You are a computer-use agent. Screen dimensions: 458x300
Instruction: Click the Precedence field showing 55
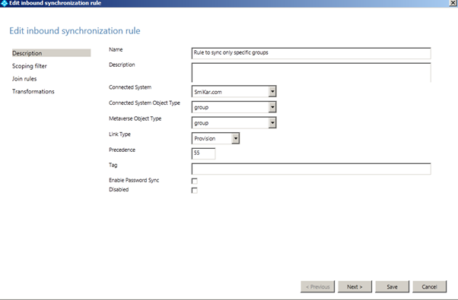pyautogui.click(x=203, y=153)
